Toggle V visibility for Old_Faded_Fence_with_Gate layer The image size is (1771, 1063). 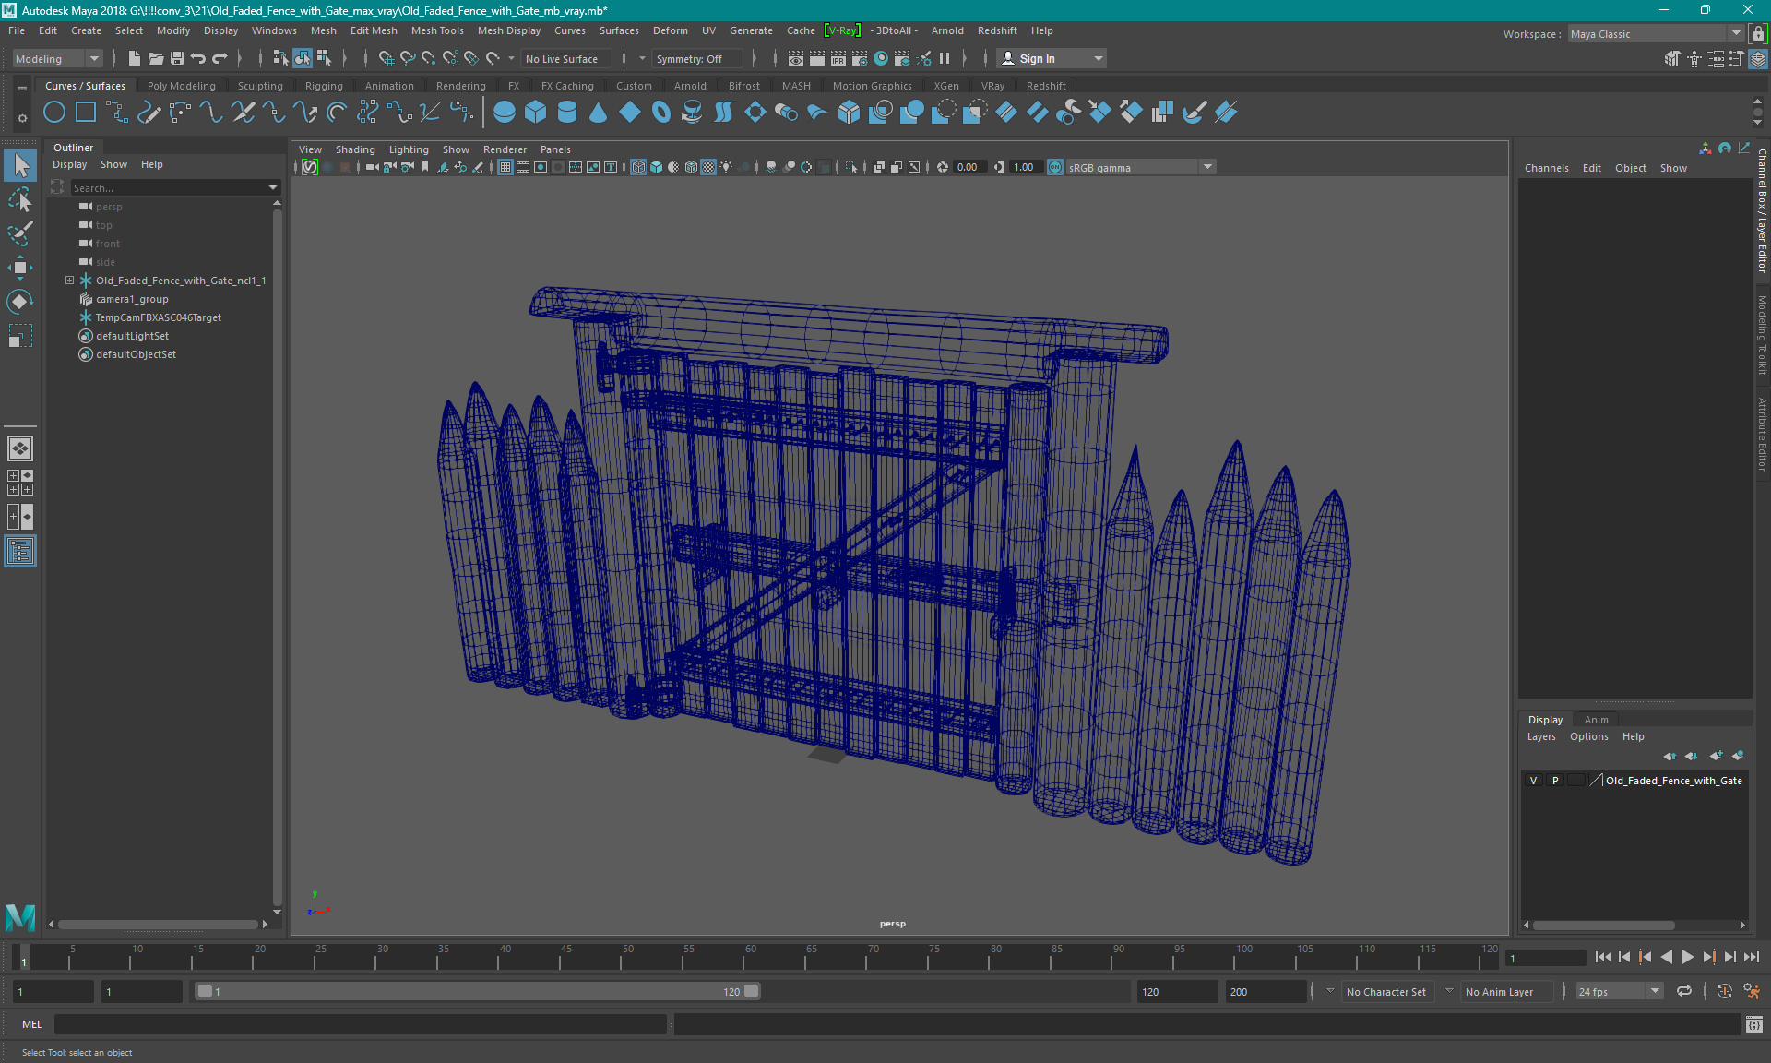[x=1533, y=781]
